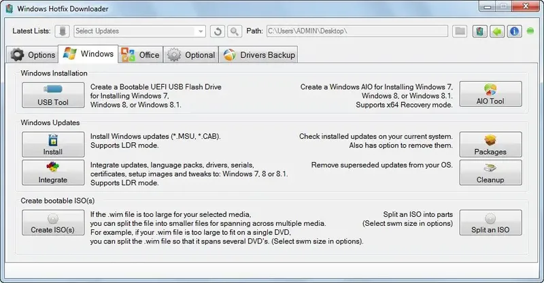Open the Select Updates dropdown
This screenshot has height=283, width=544.
click(139, 31)
